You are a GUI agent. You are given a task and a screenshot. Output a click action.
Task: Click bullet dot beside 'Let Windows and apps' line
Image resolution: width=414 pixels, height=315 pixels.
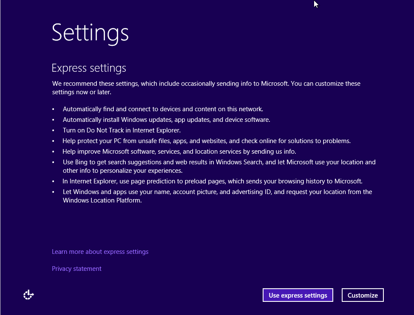(x=53, y=192)
